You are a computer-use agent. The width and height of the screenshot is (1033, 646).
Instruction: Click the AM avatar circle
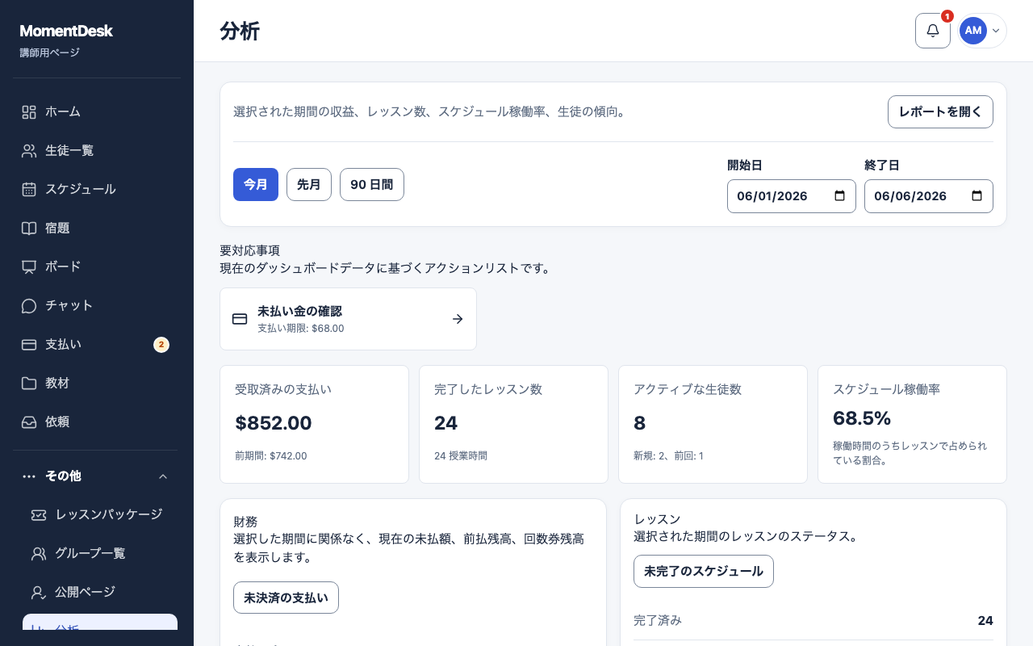973,31
